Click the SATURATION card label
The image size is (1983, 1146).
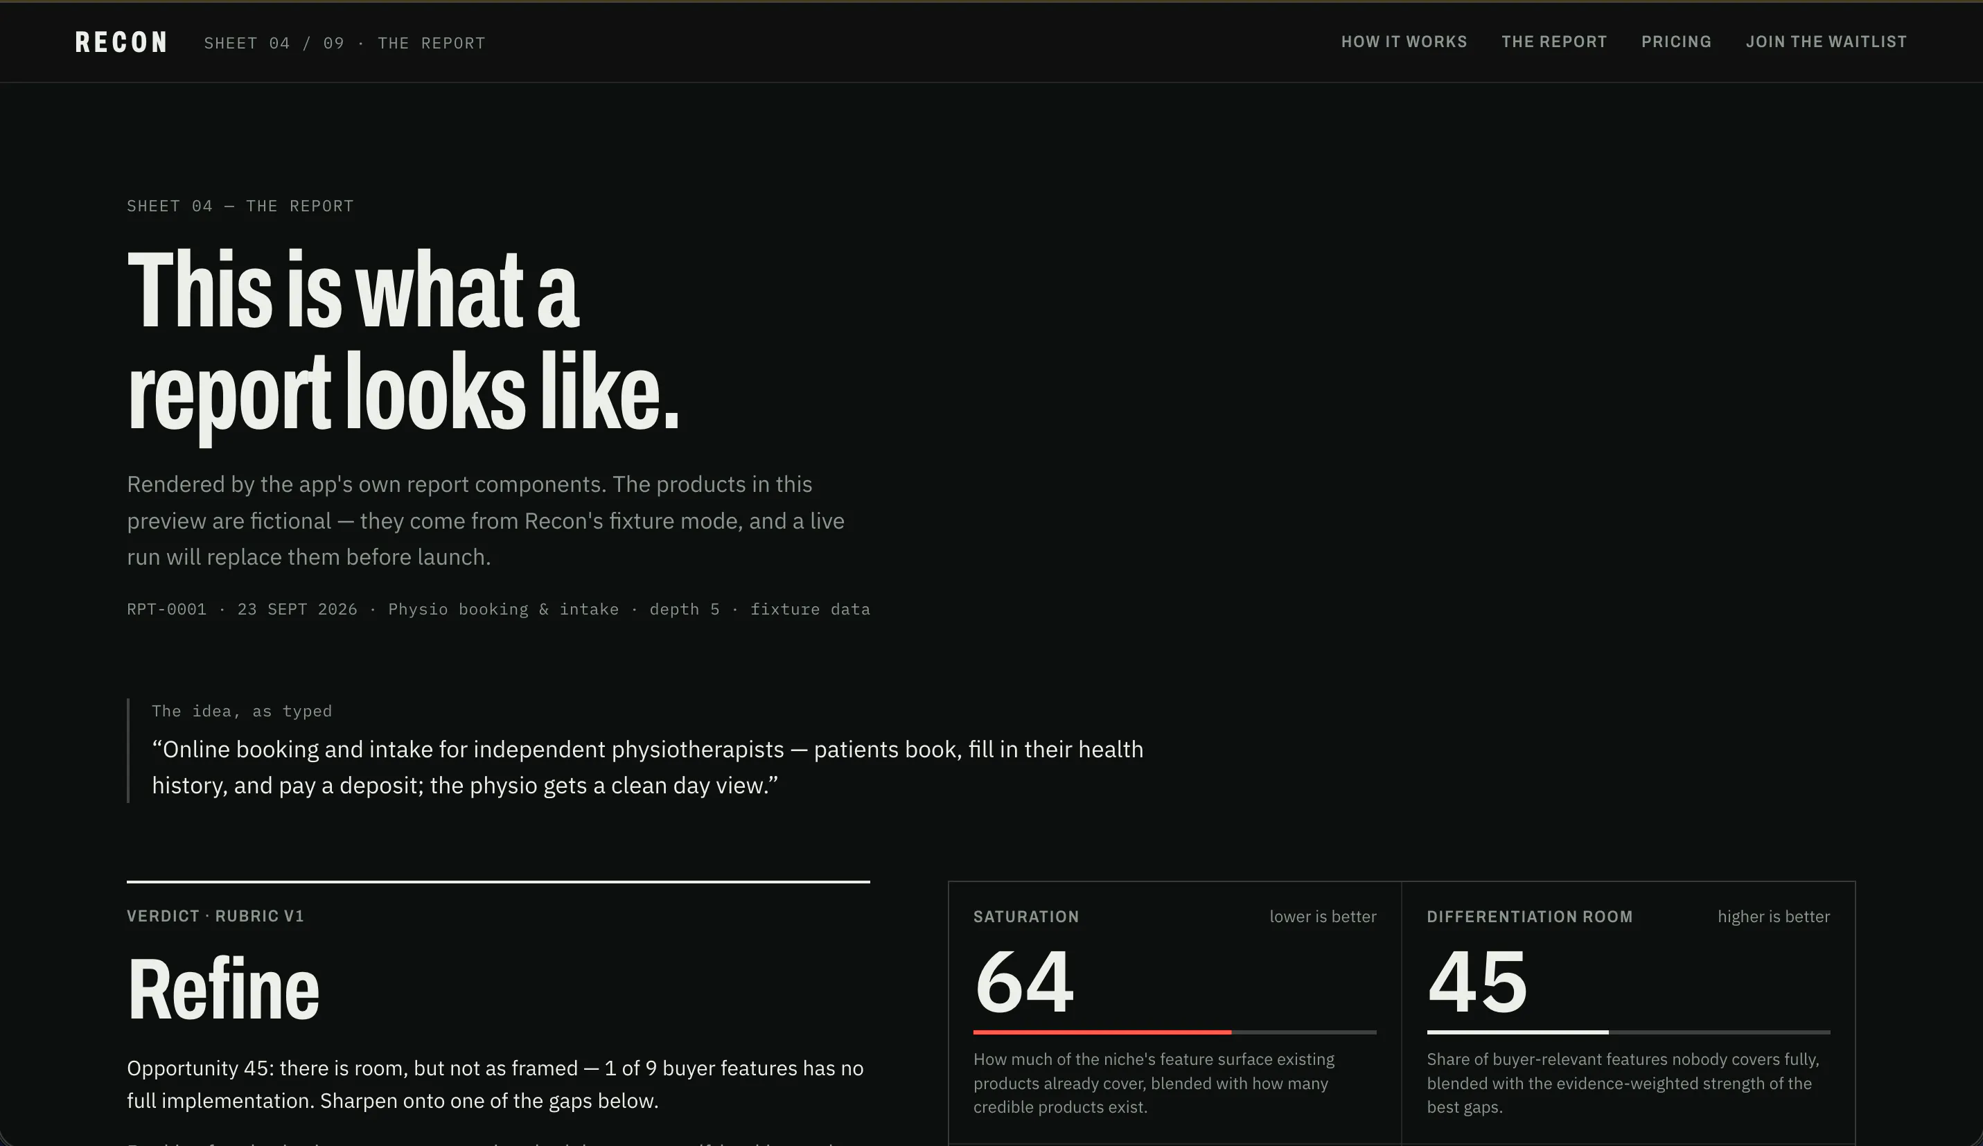tap(1026, 917)
